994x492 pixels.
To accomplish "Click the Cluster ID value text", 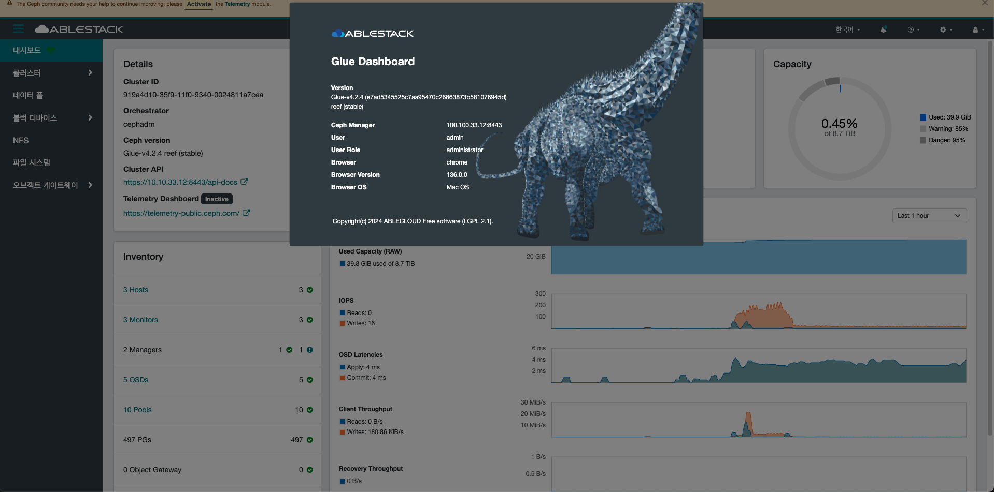I will coord(193,95).
